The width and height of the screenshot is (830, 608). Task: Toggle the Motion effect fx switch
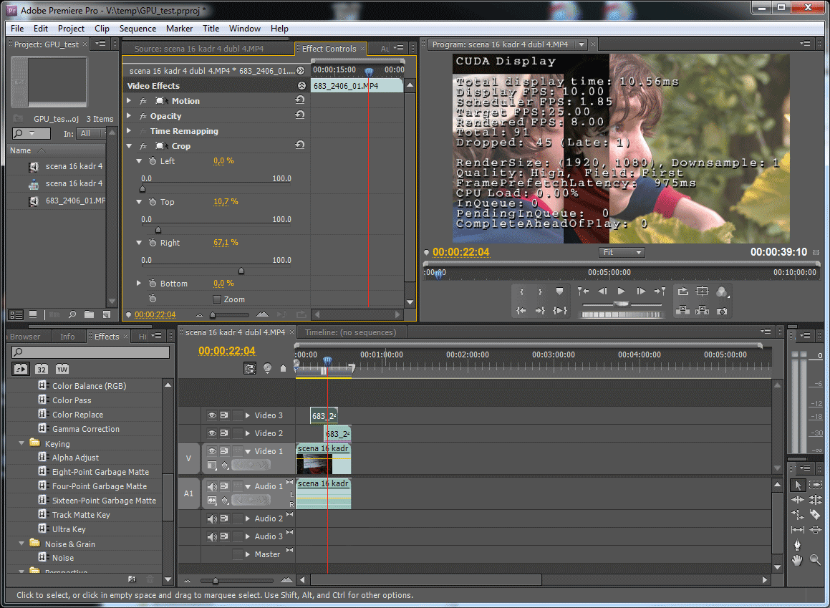point(143,100)
